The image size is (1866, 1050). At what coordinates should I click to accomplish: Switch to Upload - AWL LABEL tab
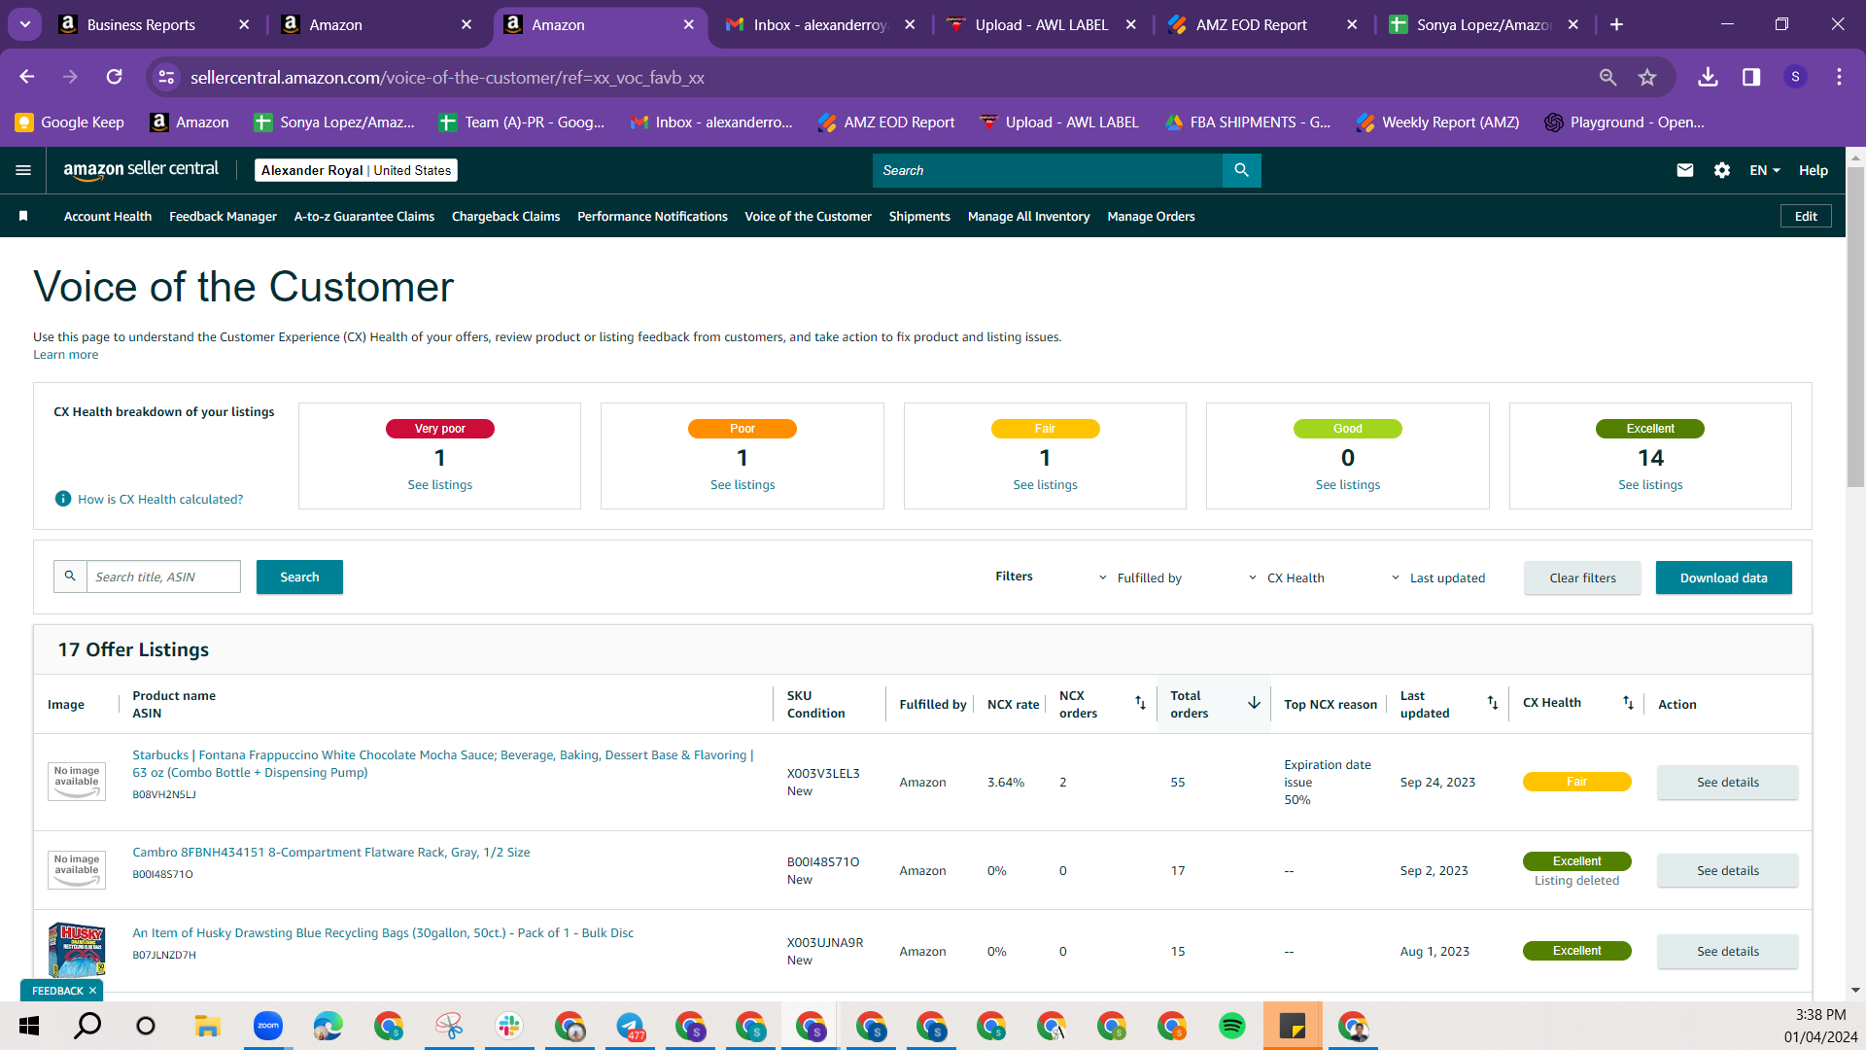(1042, 24)
